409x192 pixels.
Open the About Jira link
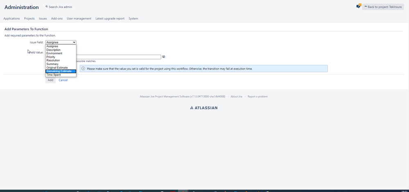[x=236, y=96]
